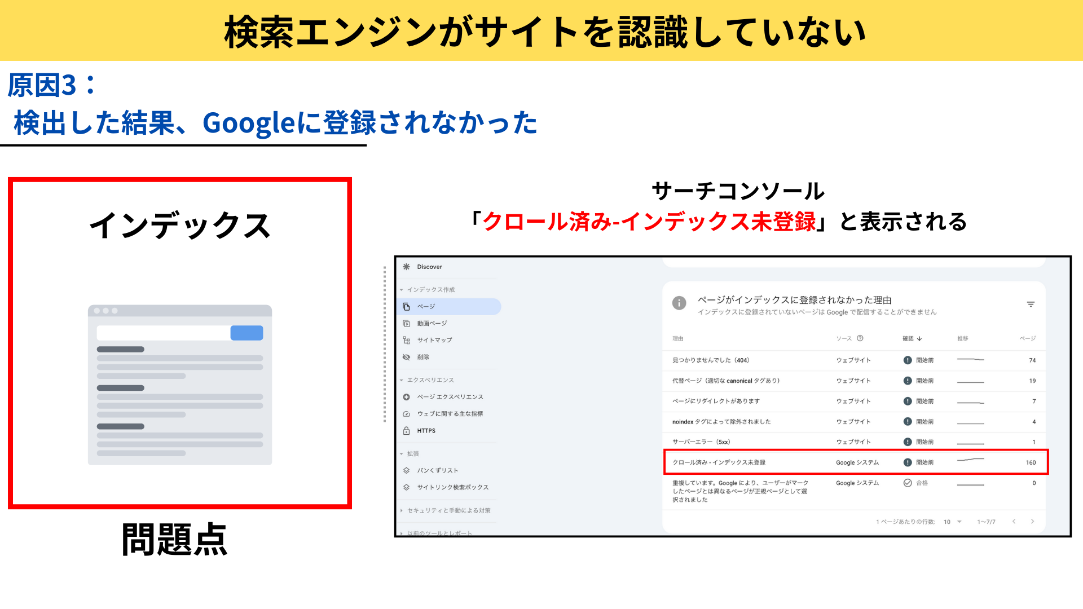Click the info icon beside the report title
The height and width of the screenshot is (609, 1083).
679,303
